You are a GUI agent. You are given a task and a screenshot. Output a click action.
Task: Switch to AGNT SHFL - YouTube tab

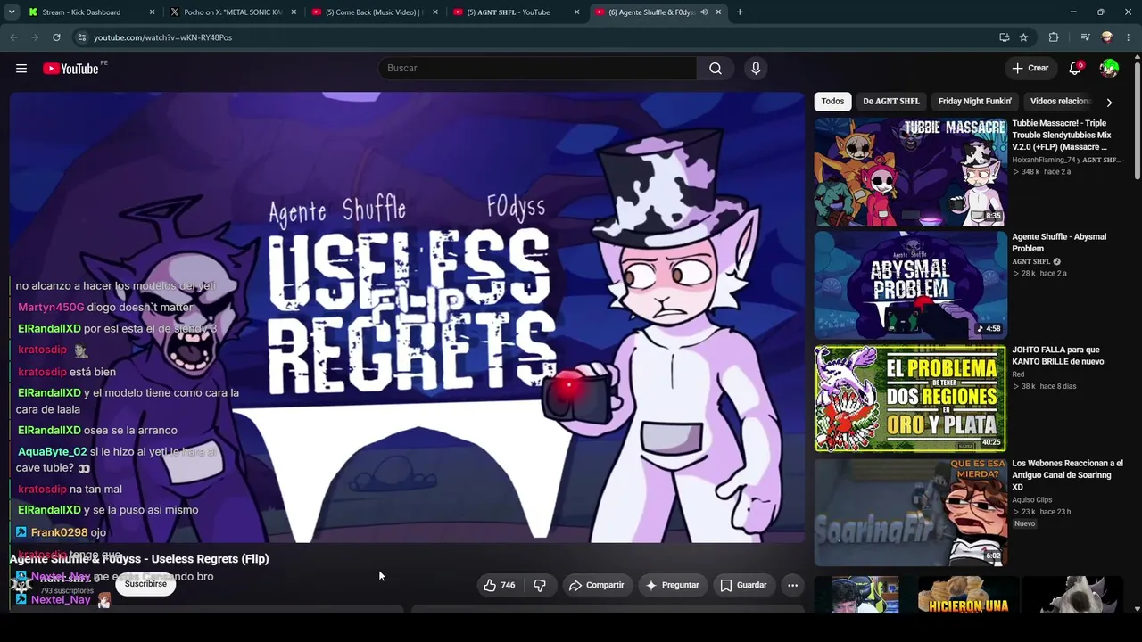pos(515,12)
